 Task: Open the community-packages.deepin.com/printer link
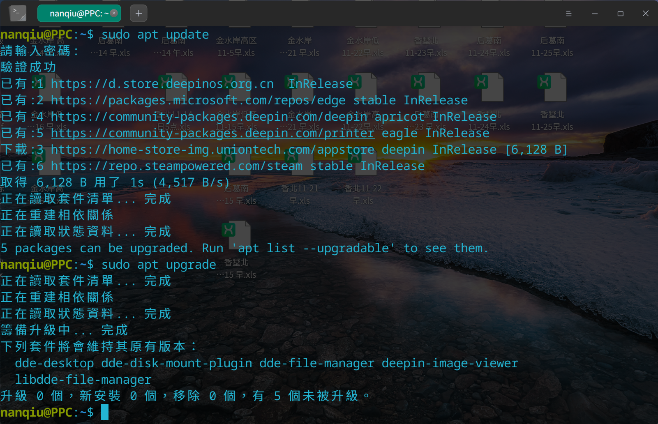(212, 133)
